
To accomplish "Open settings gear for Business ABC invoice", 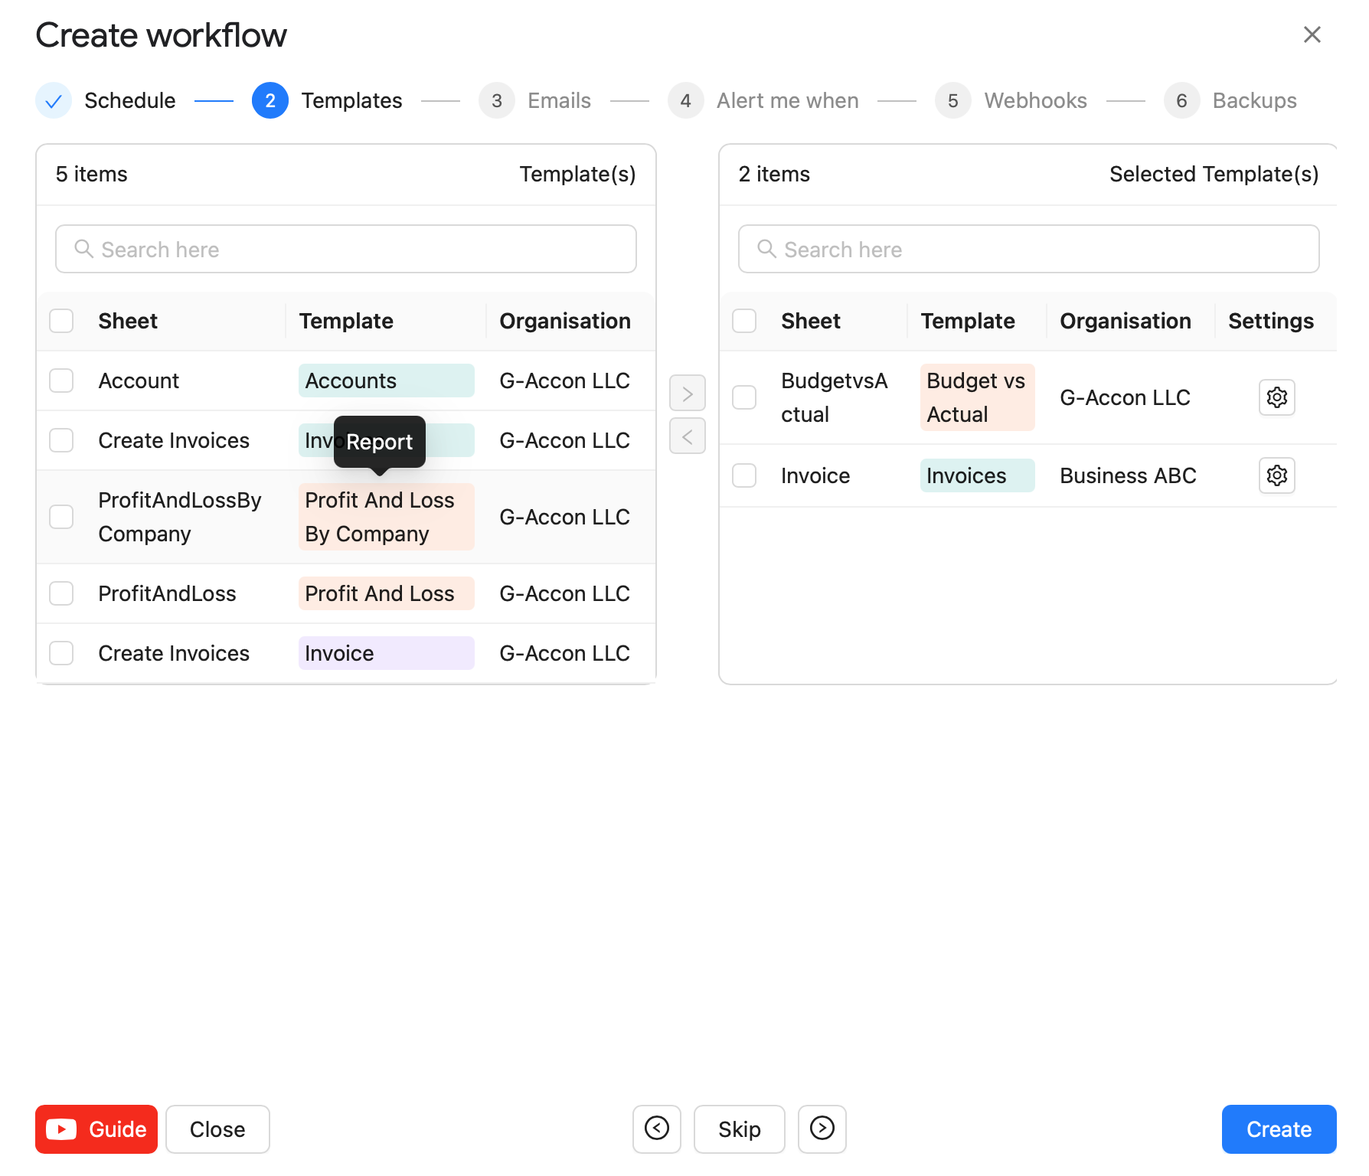I will pyautogui.click(x=1276, y=475).
